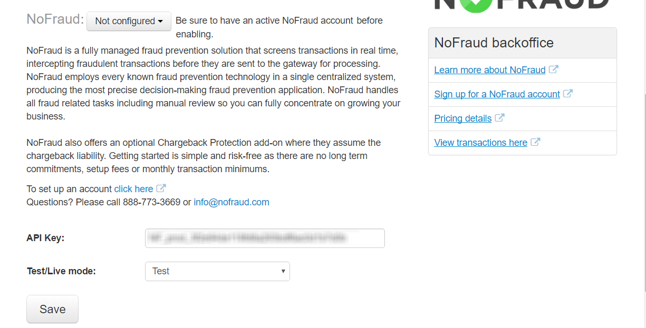Click external-link icon beside Learn more about NoFraud
Image resolution: width=646 pixels, height=328 pixels.
coord(553,69)
